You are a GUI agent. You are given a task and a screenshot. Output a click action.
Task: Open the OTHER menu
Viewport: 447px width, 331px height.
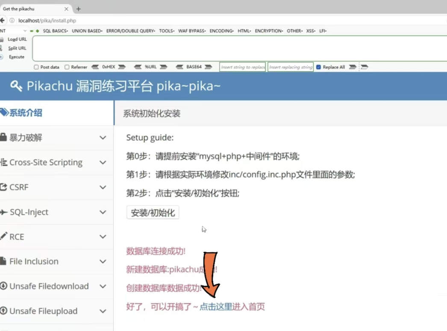(294, 31)
